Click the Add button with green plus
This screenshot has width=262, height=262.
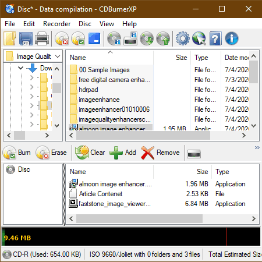tap(123, 153)
